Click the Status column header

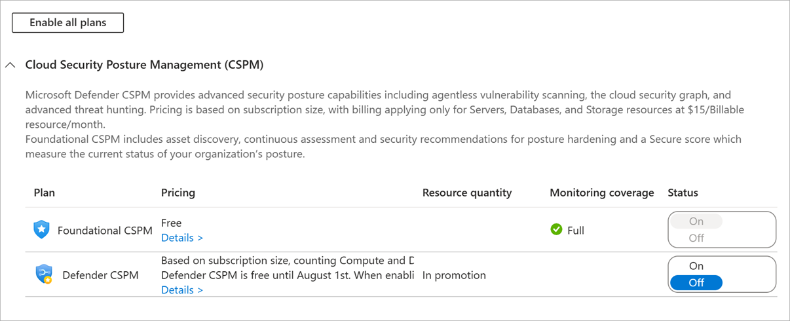(683, 193)
